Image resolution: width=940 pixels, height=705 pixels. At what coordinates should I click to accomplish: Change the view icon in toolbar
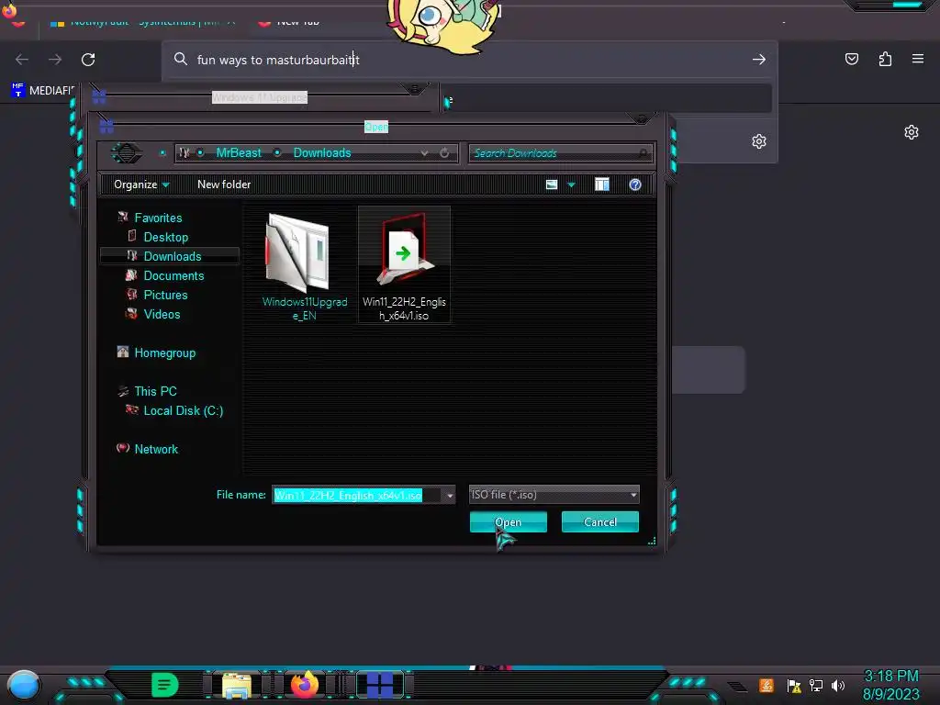(552, 185)
